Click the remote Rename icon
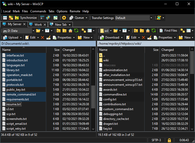Screen dimensions: 195x143 149,37
